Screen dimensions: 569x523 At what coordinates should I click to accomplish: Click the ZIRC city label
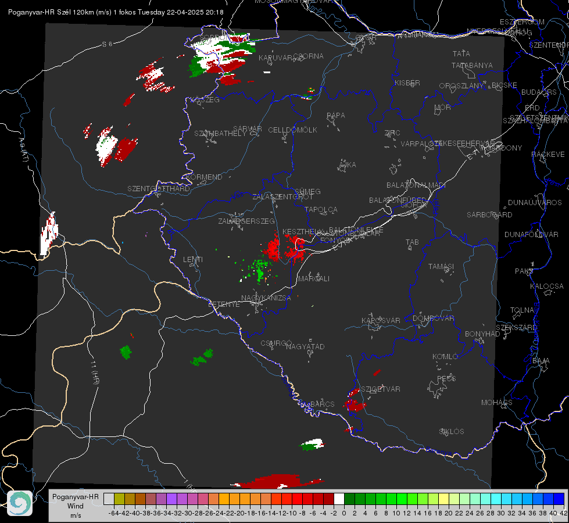[x=392, y=133]
